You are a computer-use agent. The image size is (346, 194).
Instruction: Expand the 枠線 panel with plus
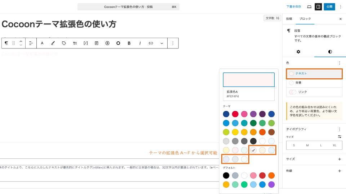click(340, 171)
